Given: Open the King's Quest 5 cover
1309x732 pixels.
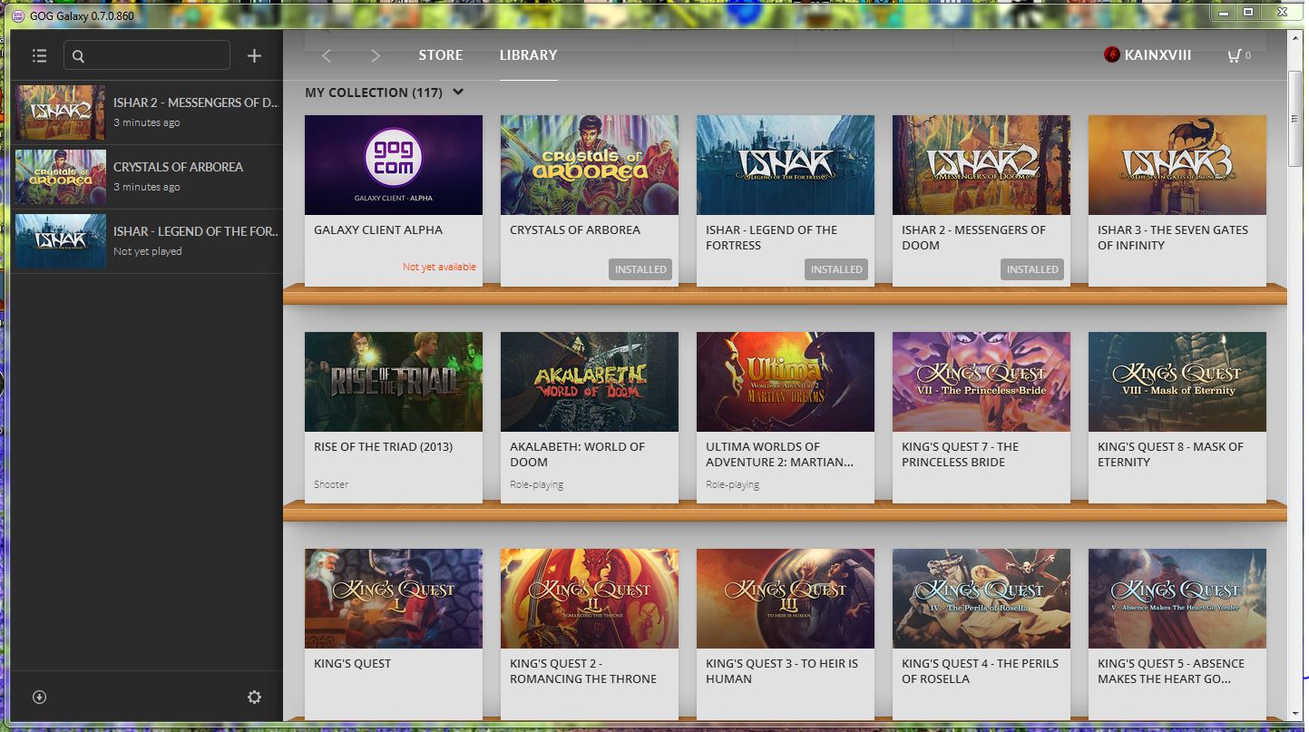Looking at the screenshot, I should coord(1177,599).
